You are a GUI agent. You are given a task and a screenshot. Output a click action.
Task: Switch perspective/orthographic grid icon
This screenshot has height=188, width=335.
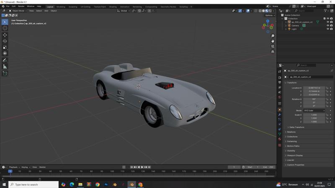click(x=273, y=51)
